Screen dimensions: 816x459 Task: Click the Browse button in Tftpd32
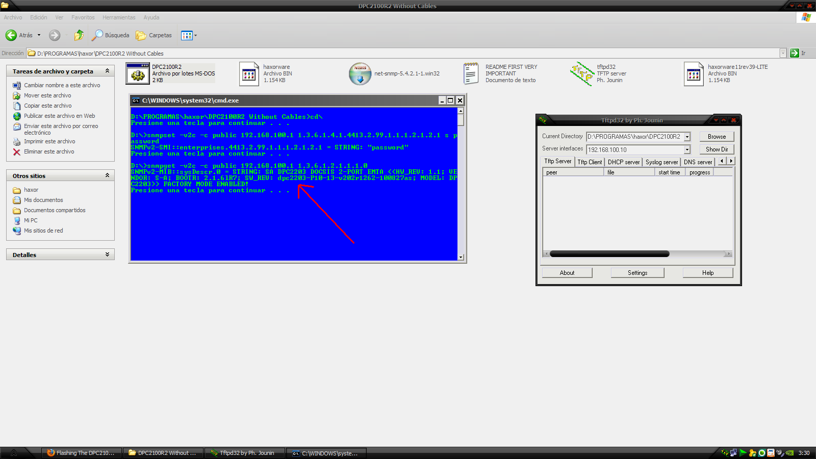[716, 137]
